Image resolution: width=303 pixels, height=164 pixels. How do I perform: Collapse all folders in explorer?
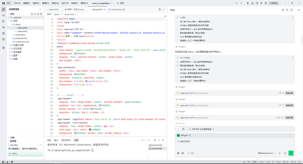(41, 14)
